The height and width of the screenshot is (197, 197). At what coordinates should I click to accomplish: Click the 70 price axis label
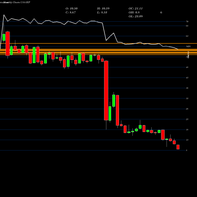click(187, 22)
